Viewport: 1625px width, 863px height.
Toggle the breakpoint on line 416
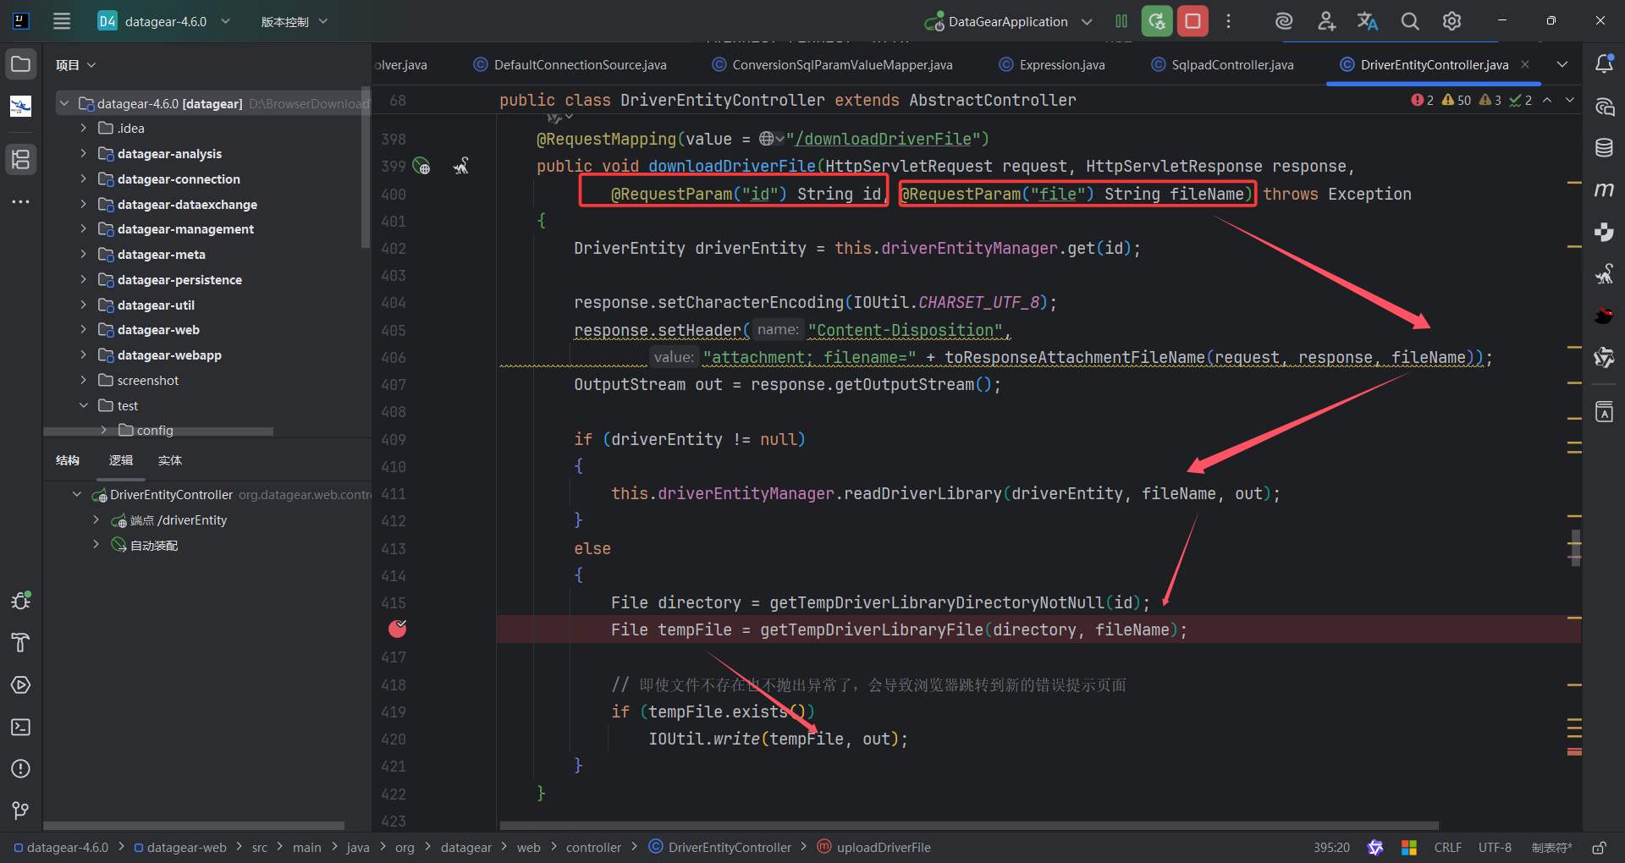coord(397,629)
